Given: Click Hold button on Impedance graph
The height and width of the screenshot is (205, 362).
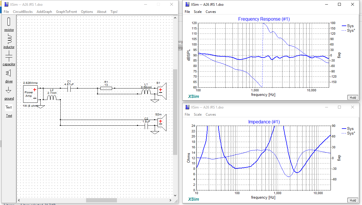Looking at the screenshot, I should tap(353, 200).
